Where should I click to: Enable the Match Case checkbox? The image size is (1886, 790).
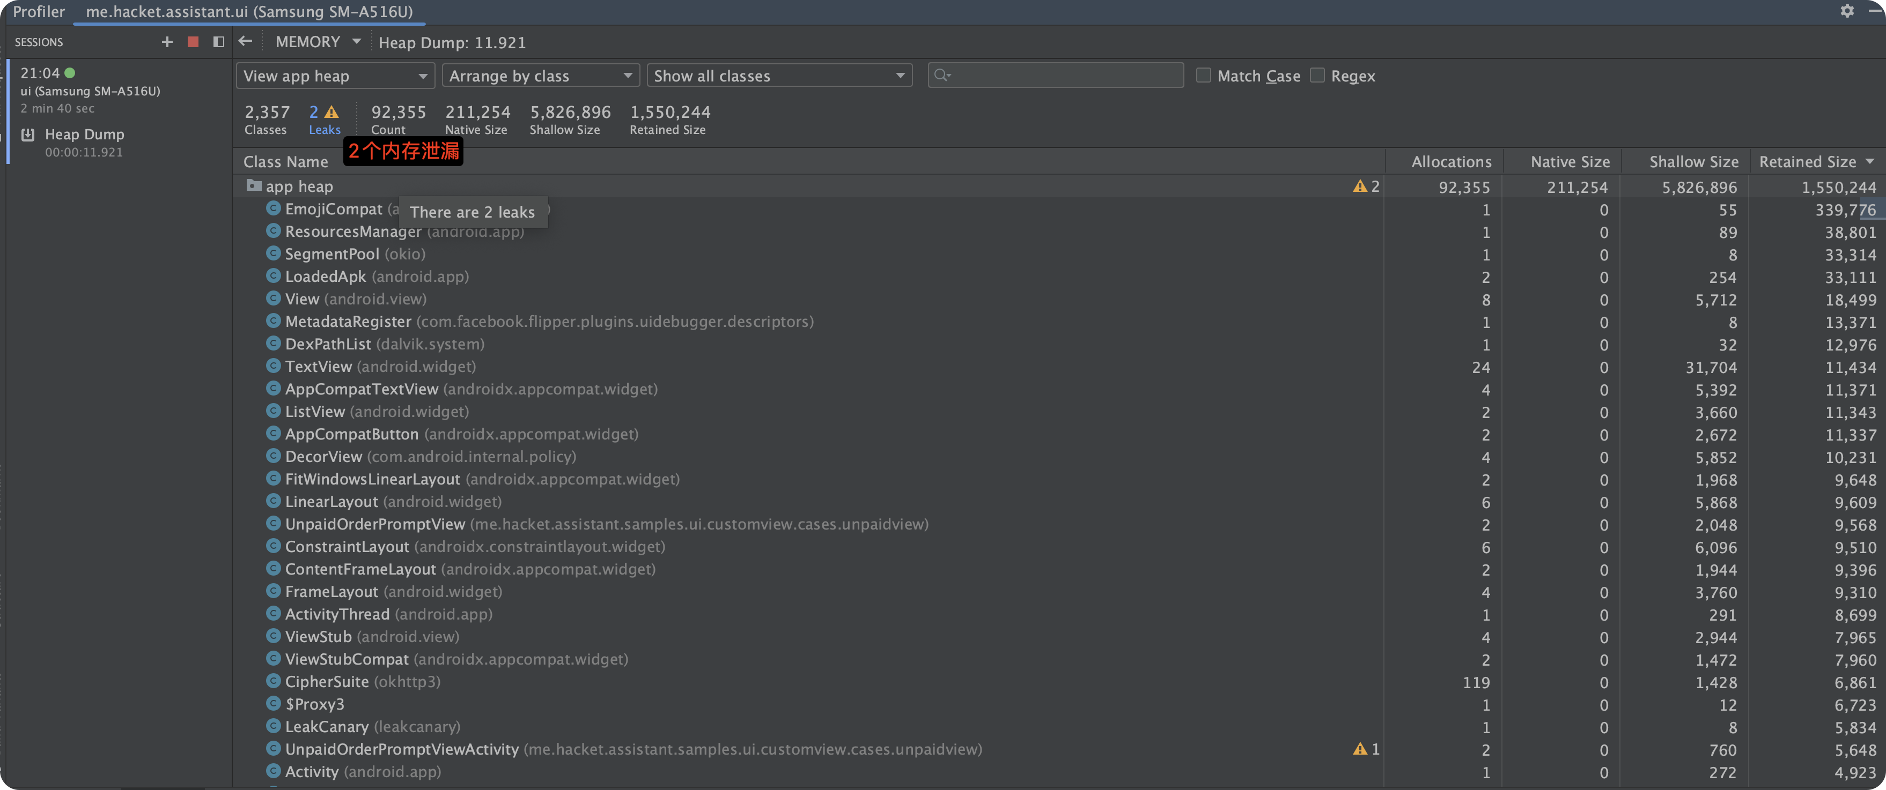(1203, 76)
